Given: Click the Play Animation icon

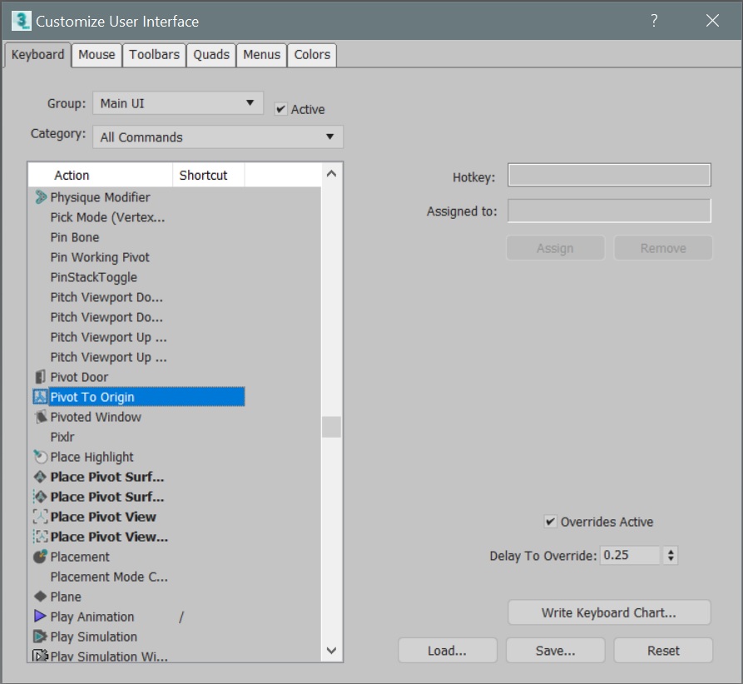Looking at the screenshot, I should point(39,617).
